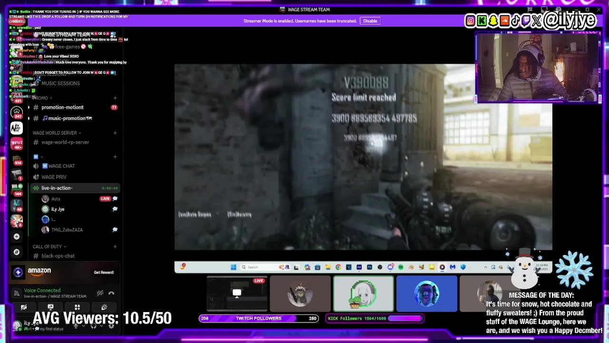Show hidden system tray icons chevron
Viewport: 609px width, 343px height.
pos(486,267)
